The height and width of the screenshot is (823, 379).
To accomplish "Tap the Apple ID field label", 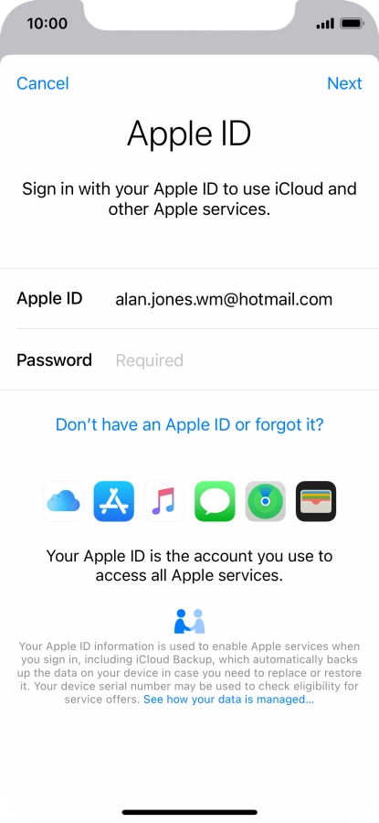I will 49,299.
